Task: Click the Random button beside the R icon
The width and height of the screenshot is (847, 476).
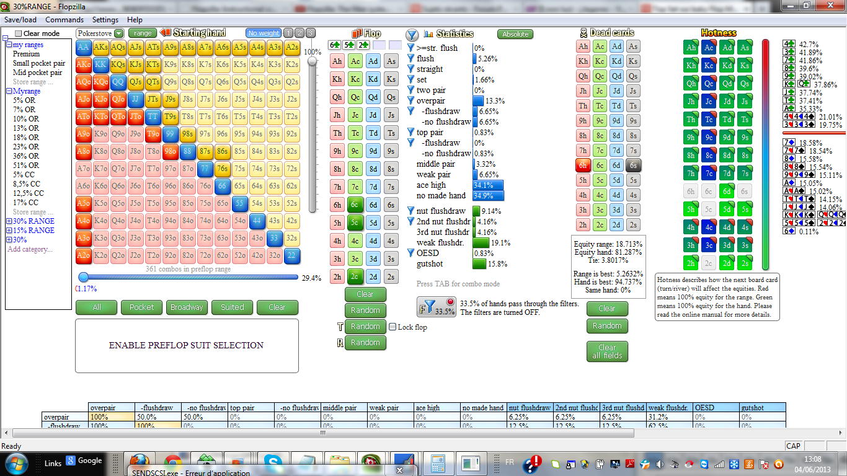Action: tap(365, 343)
